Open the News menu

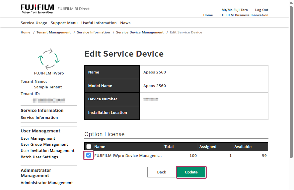(x=125, y=23)
